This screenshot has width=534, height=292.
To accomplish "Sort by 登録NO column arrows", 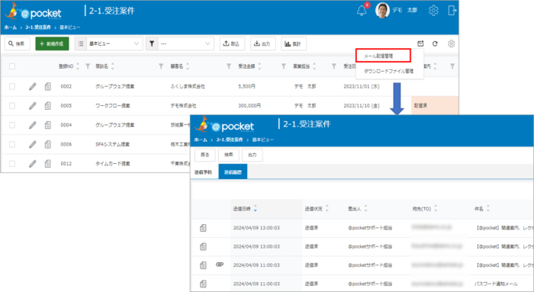I will (78, 66).
